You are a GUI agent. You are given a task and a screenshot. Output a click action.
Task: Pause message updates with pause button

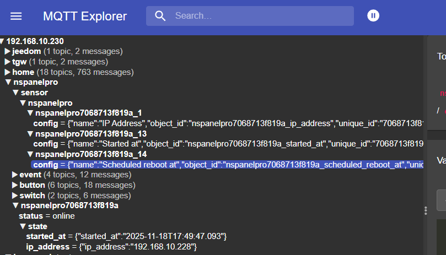click(373, 16)
